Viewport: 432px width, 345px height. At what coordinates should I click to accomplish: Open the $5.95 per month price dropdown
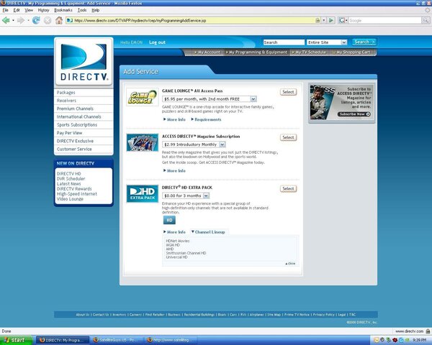tap(210, 98)
